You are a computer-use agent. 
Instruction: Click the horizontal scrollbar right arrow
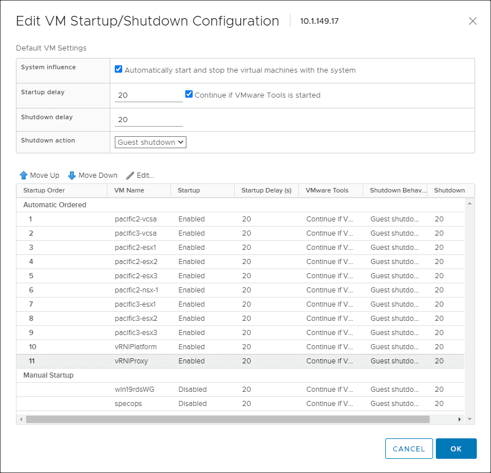[460, 419]
